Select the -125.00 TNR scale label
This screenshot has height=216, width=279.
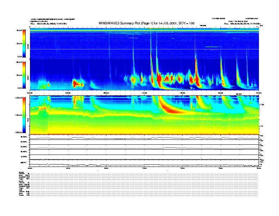click(x=18, y=98)
